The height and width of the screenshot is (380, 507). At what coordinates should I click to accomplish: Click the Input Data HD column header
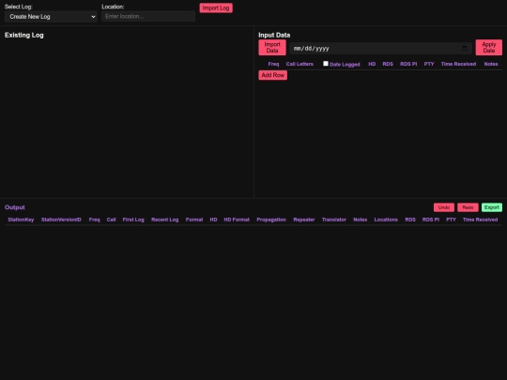372,64
